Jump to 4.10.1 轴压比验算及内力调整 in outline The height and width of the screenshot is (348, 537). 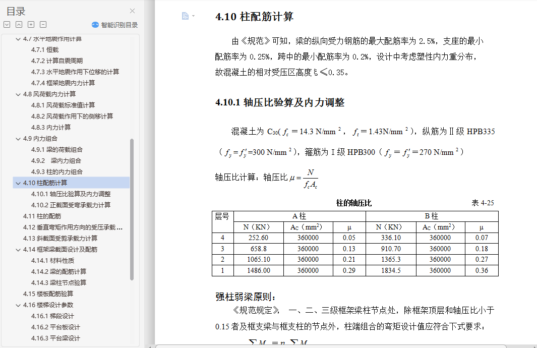(71, 194)
